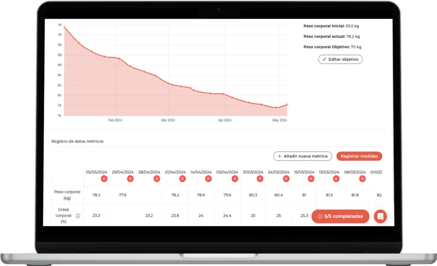Remove the 21/04/2024 record
Image resolution: width=437 pixels, height=266 pixels.
click(x=182, y=179)
